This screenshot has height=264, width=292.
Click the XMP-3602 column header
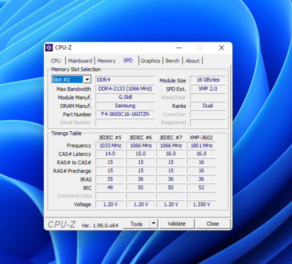[201, 137]
